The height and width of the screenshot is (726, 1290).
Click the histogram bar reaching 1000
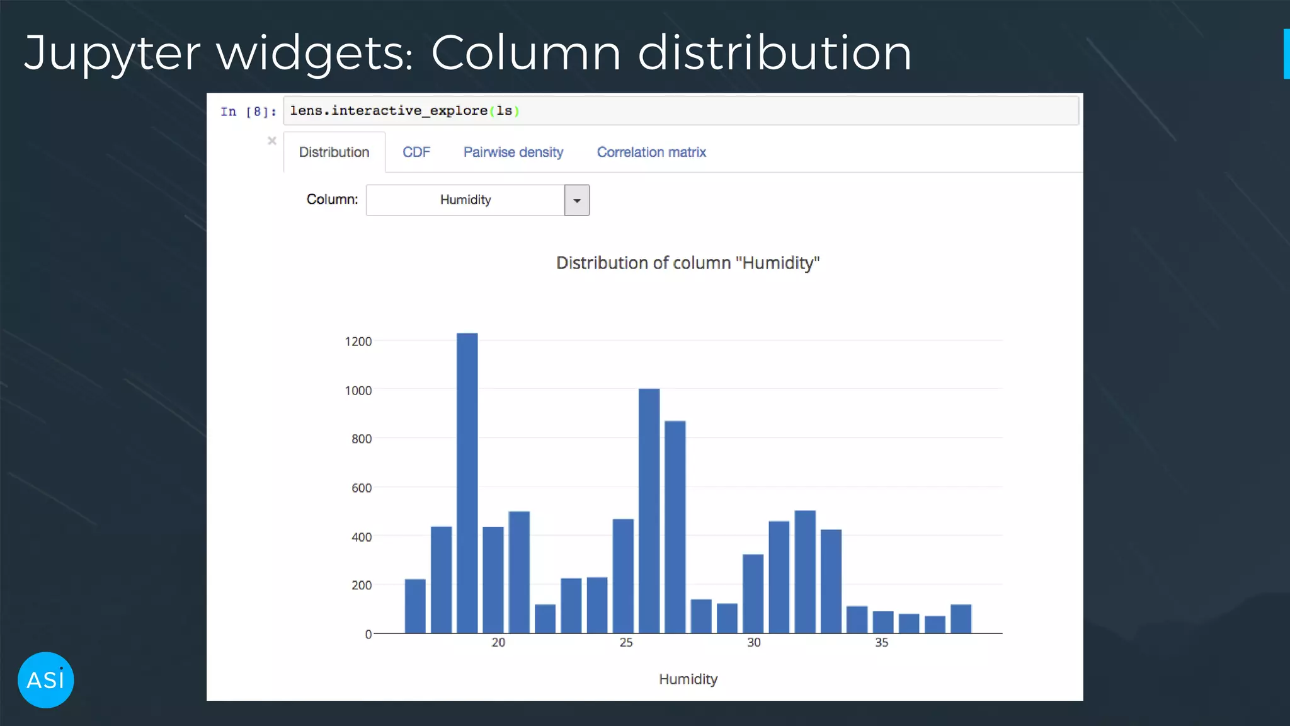[x=649, y=510]
